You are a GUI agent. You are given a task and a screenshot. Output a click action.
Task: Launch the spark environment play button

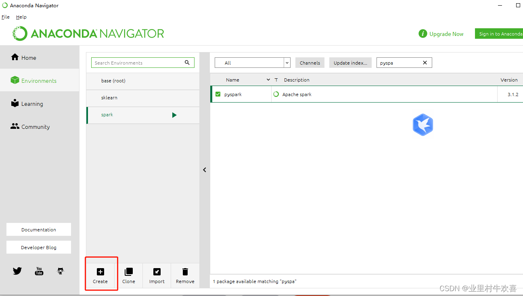[x=174, y=115]
